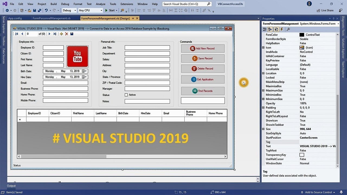347x195 pixels.
Task: Show Events lightning icon in Properties panel
Action: [x=282, y=29]
